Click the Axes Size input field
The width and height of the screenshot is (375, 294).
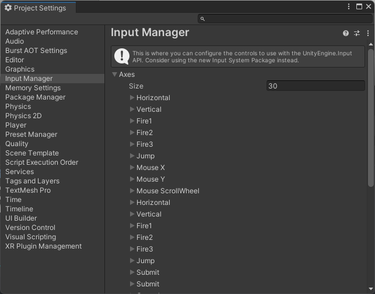coord(316,86)
